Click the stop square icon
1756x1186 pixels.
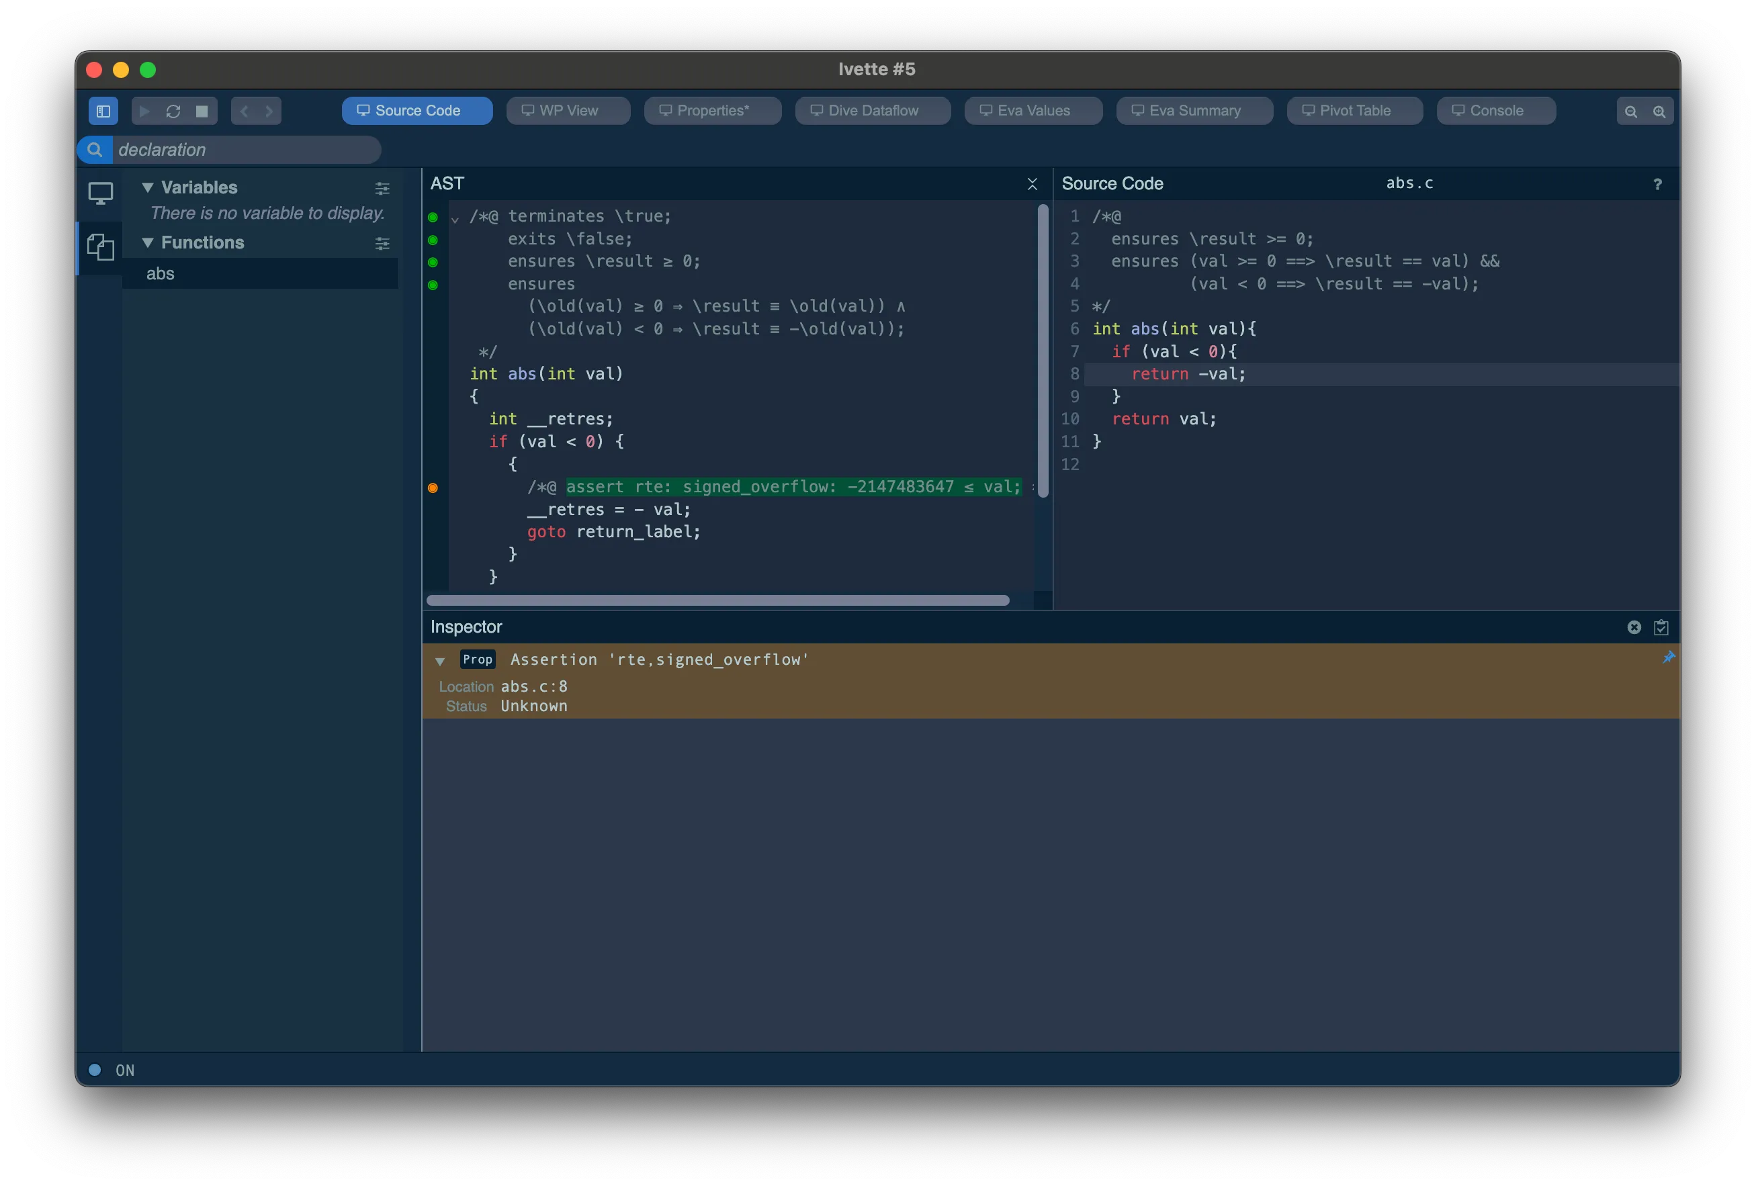pyautogui.click(x=202, y=111)
